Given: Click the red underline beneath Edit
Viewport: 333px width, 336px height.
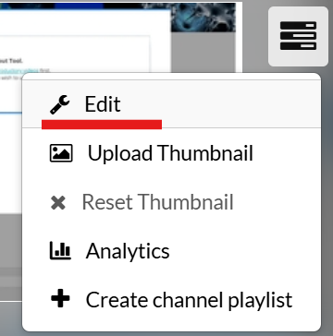Looking at the screenshot, I should pyautogui.click(x=102, y=125).
